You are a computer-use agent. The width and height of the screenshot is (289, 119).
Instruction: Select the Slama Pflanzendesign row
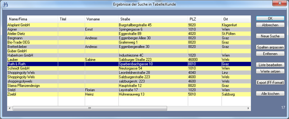(129, 86)
